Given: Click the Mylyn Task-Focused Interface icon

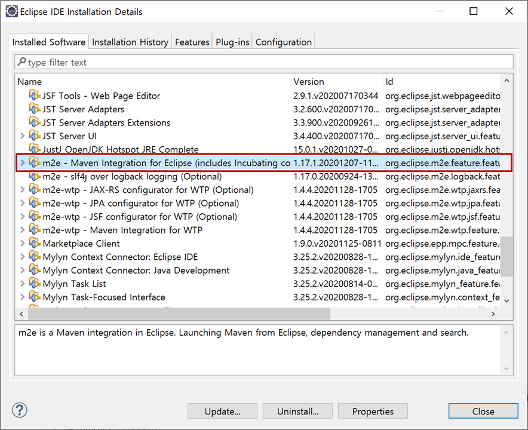Looking at the screenshot, I should tap(35, 297).
